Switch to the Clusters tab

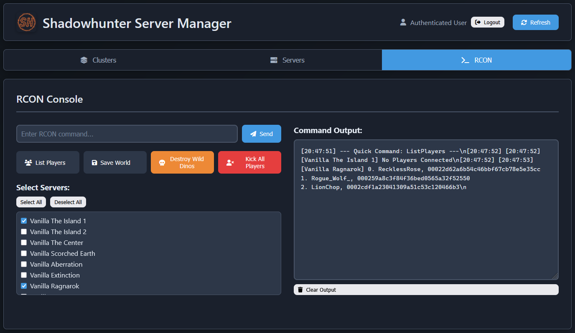(98, 60)
